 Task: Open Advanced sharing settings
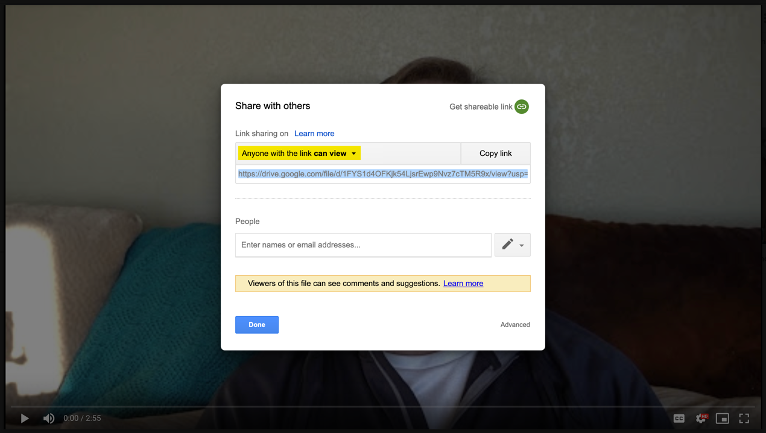tap(515, 325)
